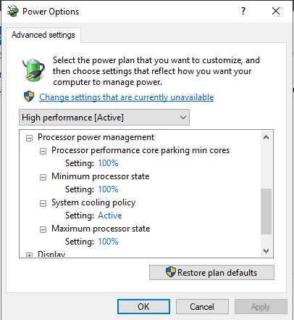This screenshot has width=294, height=320.
Task: Click the Active value for System cooling policy
Action: point(110,216)
